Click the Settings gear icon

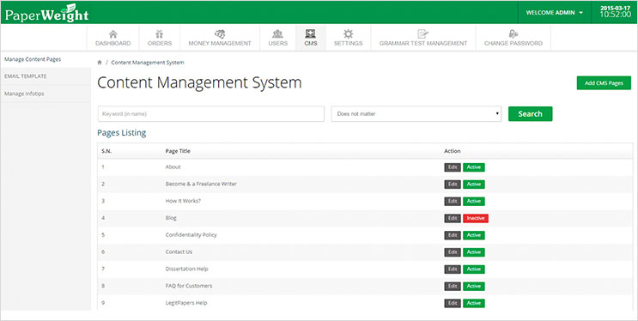tap(349, 33)
